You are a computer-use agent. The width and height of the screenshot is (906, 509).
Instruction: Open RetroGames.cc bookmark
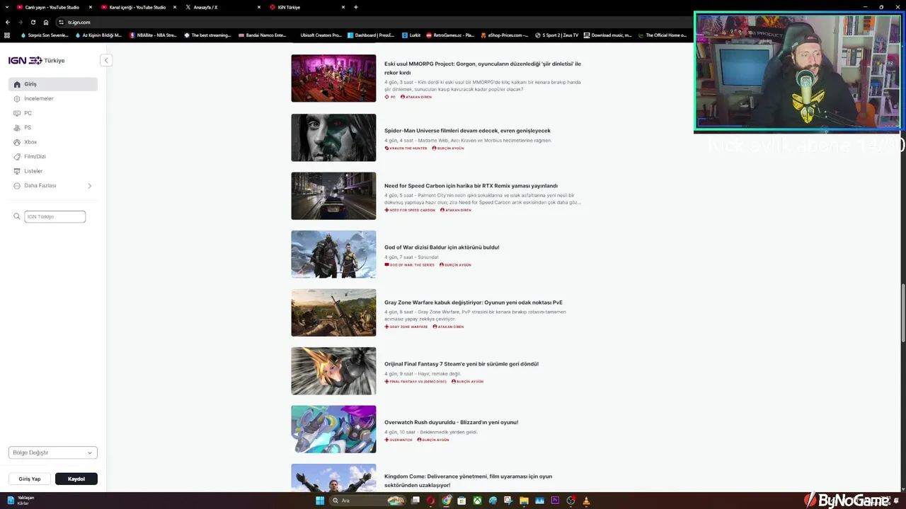pyautogui.click(x=449, y=35)
